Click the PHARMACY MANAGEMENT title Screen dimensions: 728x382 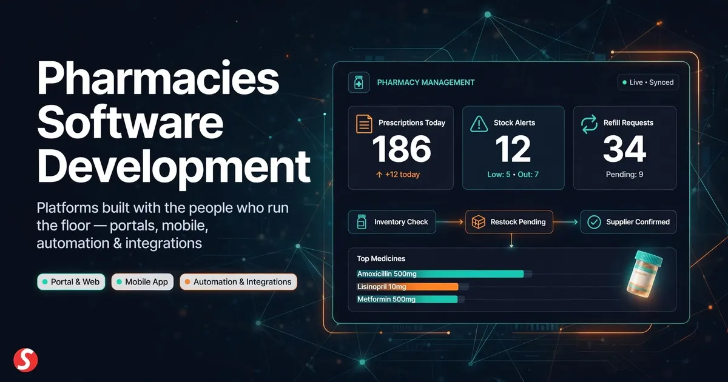[x=426, y=82]
